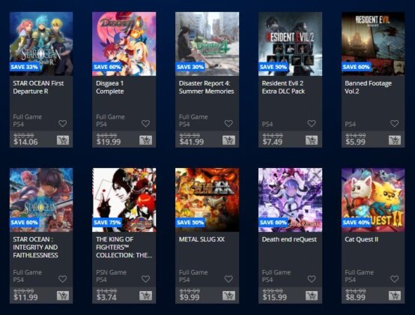The width and height of the screenshot is (415, 315).
Task: Open the Banned Footage Vol.2 title link
Action: point(368,87)
